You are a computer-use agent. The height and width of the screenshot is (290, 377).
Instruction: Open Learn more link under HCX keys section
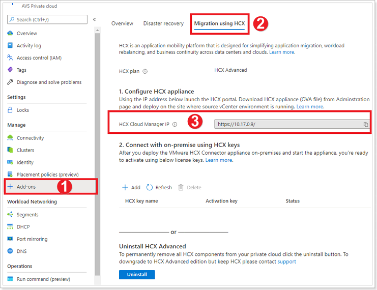pos(219,160)
